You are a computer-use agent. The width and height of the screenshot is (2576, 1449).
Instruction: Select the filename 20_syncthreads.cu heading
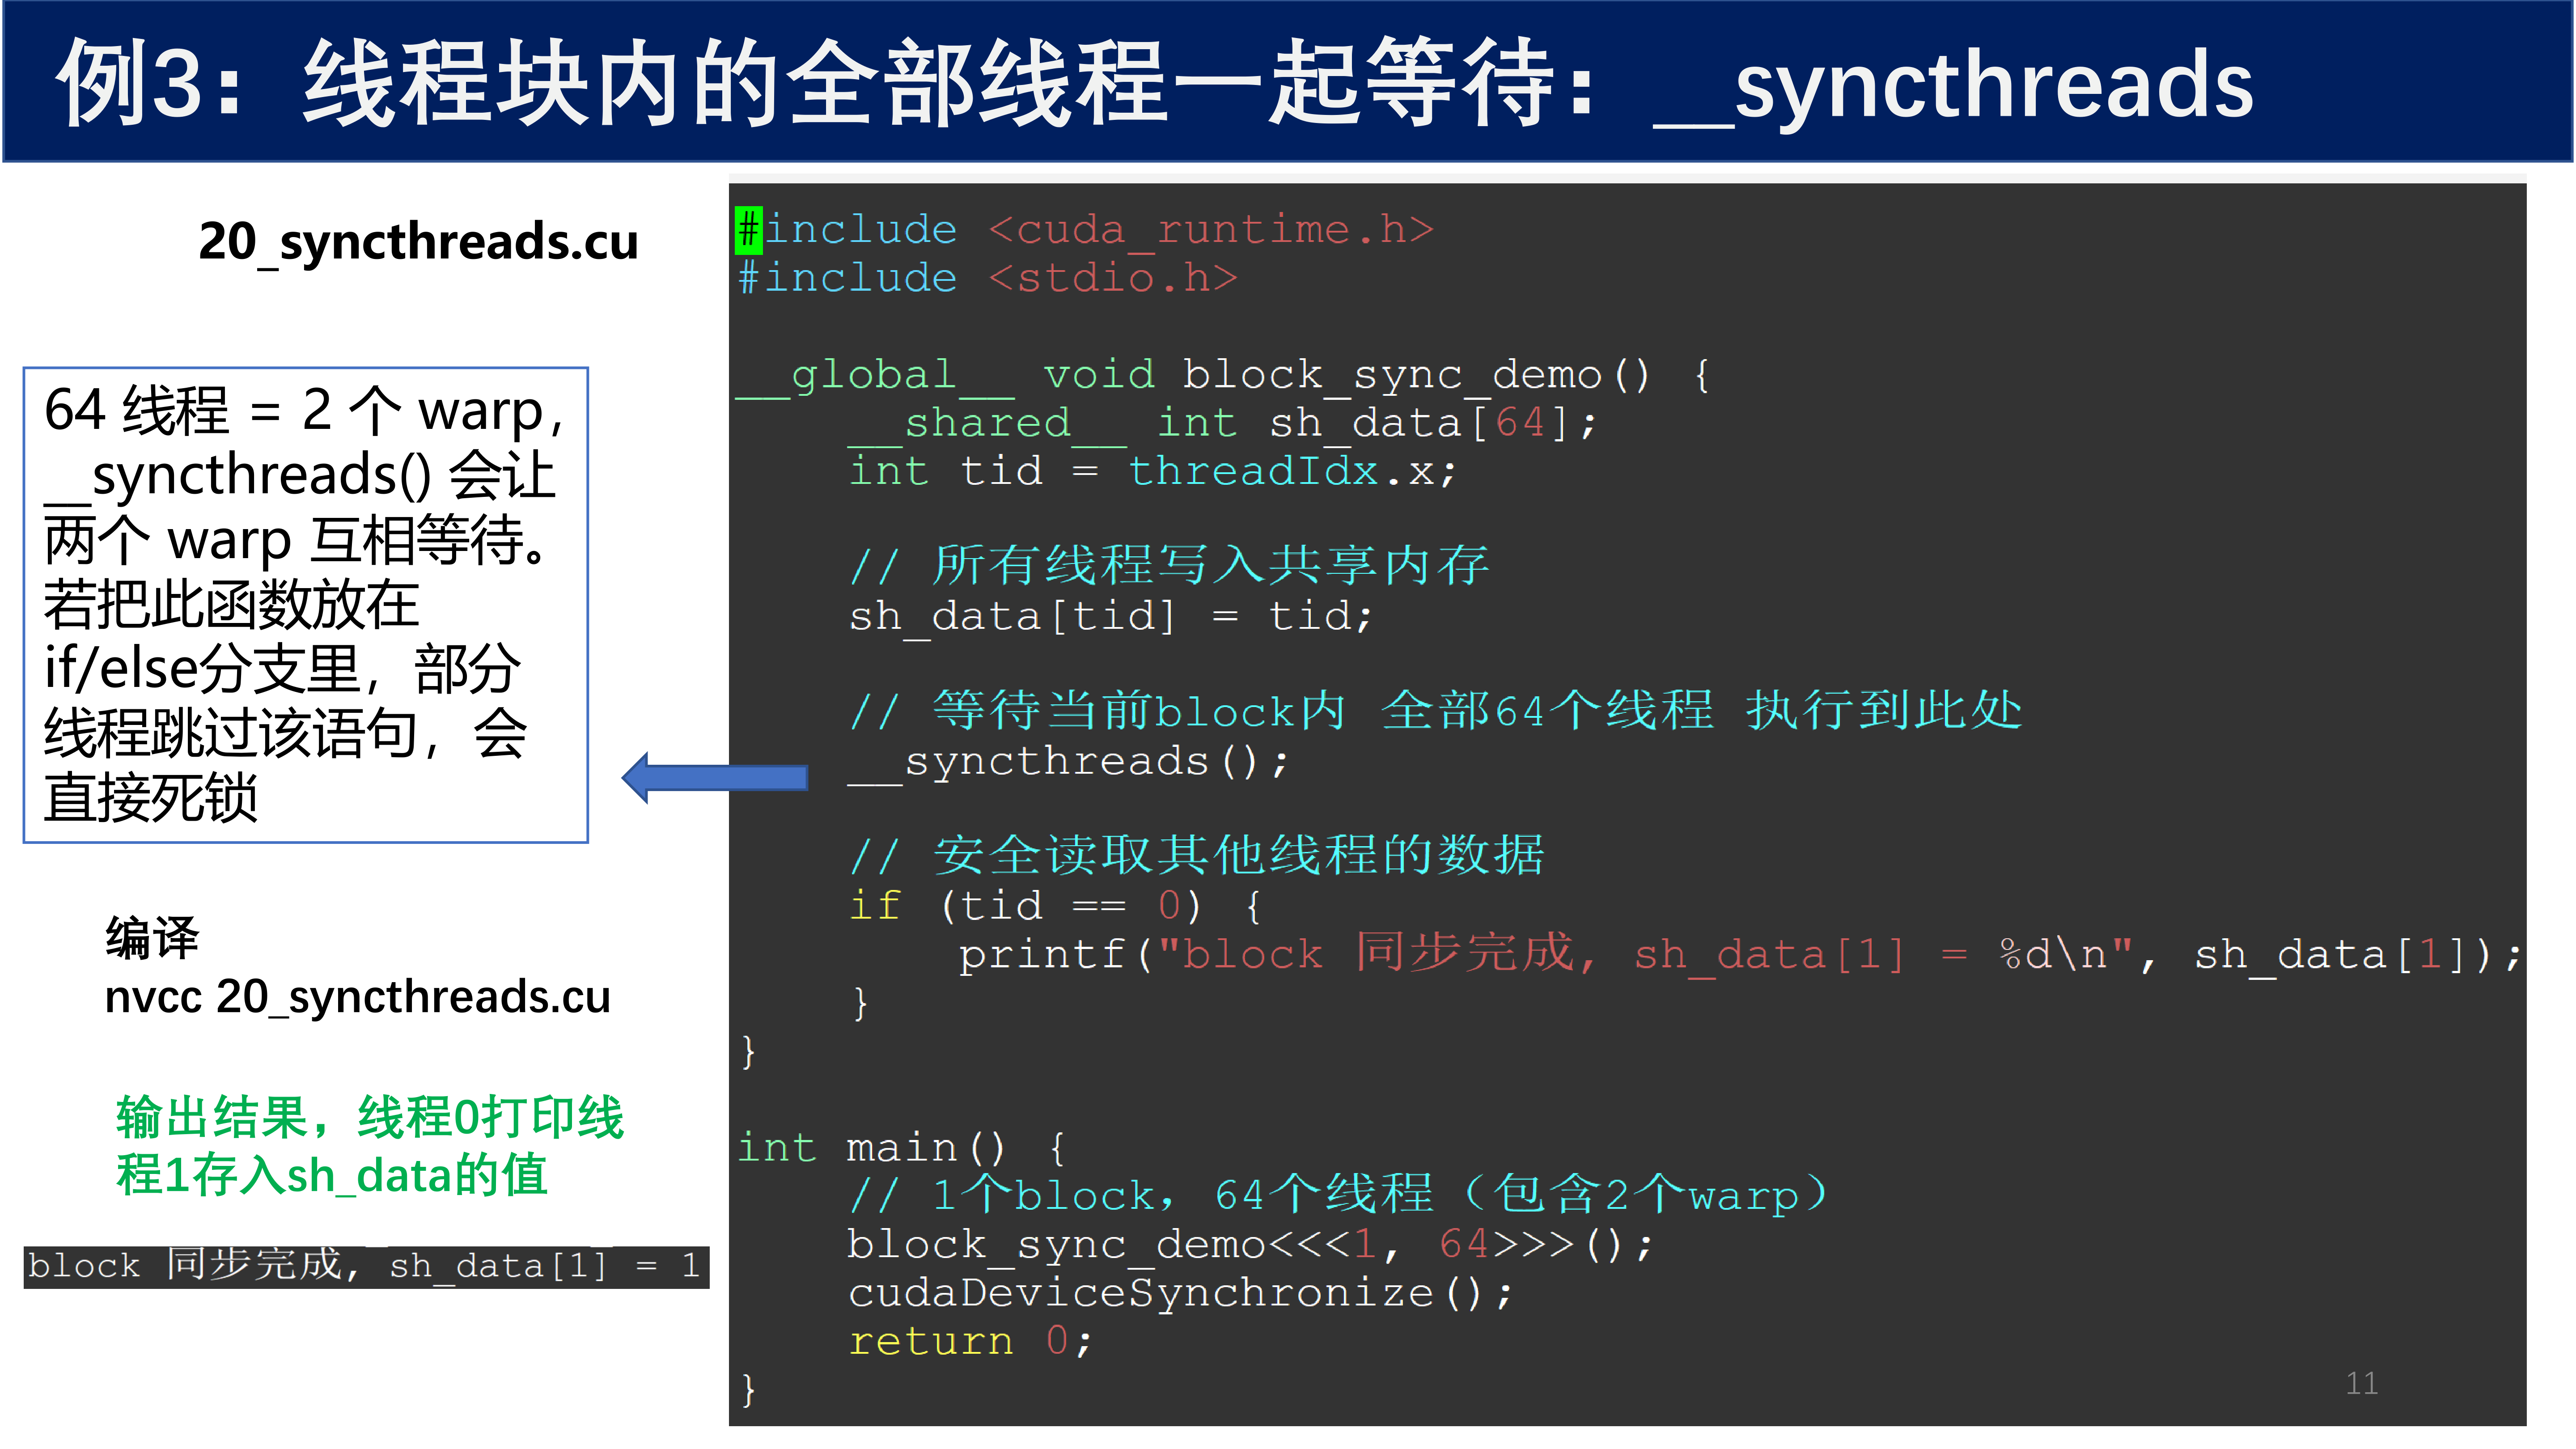click(418, 242)
